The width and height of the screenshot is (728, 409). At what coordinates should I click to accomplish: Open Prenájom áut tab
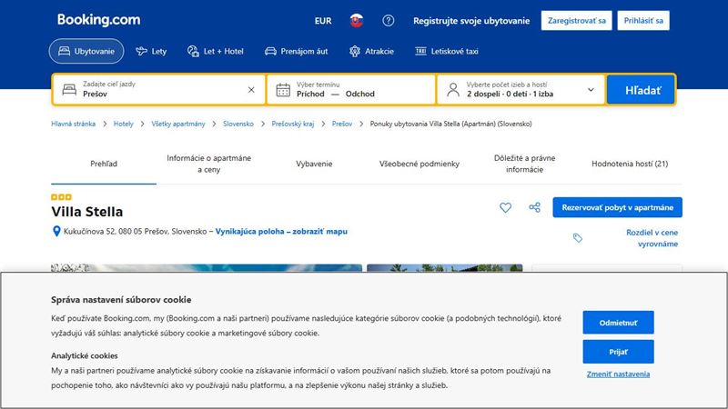297,51
